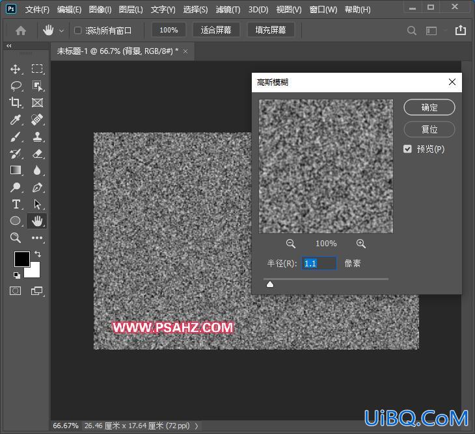Select the Dodge tool
Image resolution: width=475 pixels, height=434 pixels.
click(x=15, y=187)
